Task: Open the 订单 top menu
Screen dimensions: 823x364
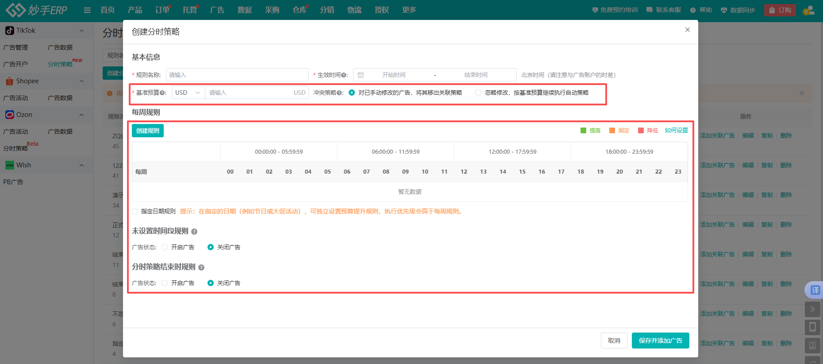Action: 162,10
